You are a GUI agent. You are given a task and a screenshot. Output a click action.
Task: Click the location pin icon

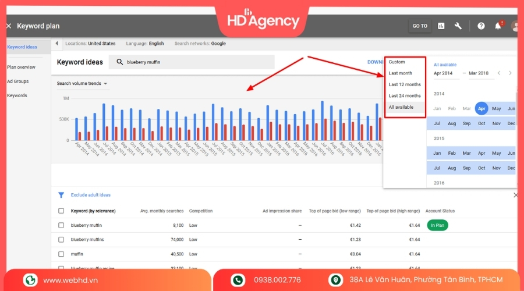tap(335, 280)
